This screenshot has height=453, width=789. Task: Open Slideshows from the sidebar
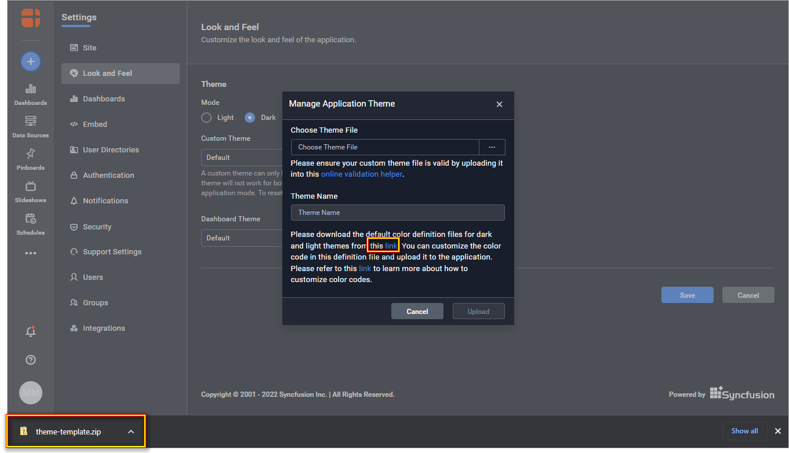pos(31,191)
